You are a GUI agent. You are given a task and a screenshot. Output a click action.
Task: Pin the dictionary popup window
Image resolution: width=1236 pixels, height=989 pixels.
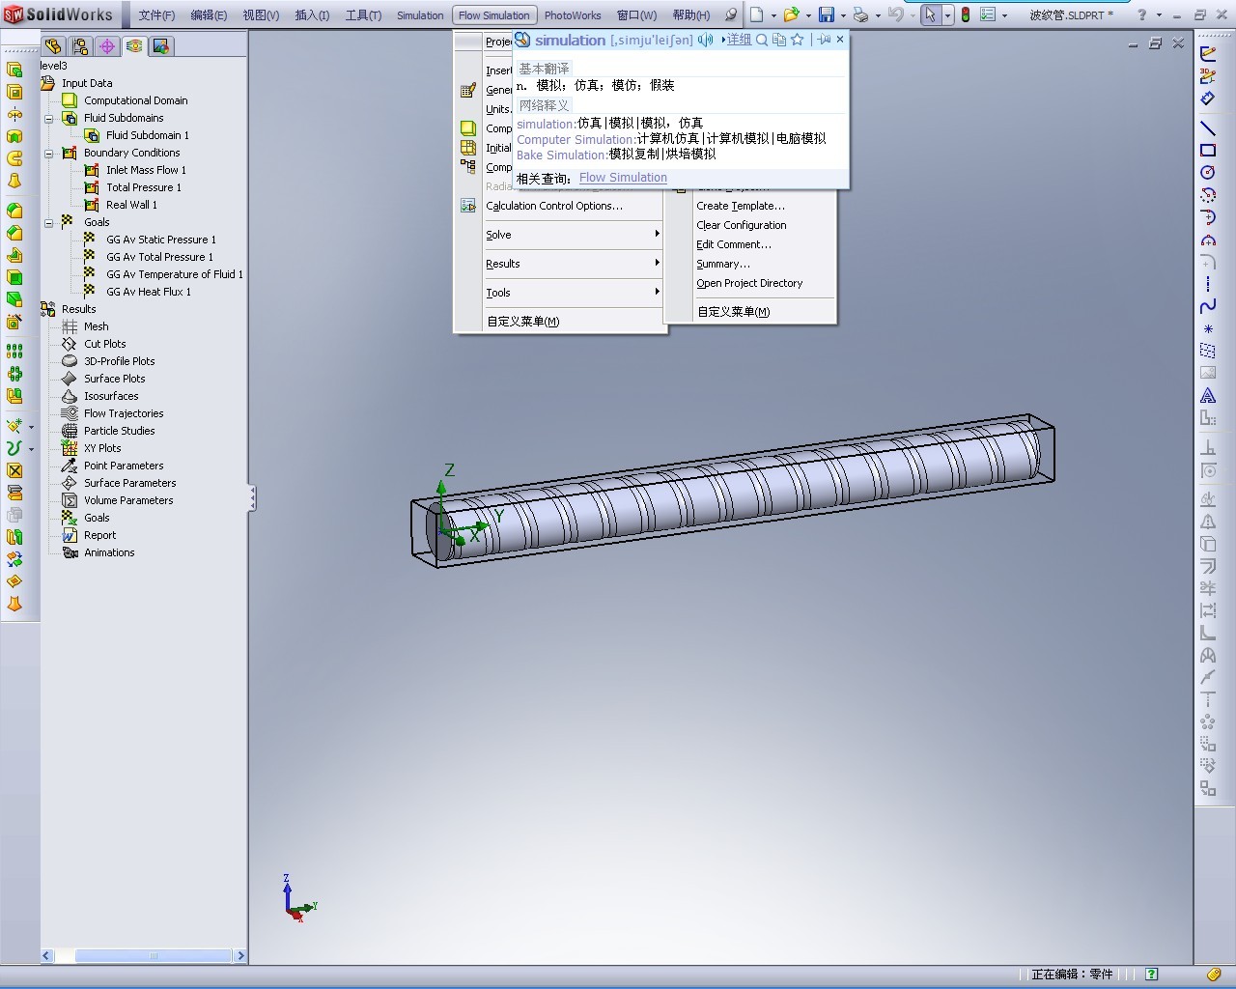[x=824, y=40]
